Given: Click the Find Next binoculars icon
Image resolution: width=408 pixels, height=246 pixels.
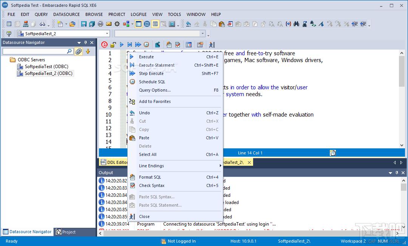Looking at the screenshot, I should 305,24.
